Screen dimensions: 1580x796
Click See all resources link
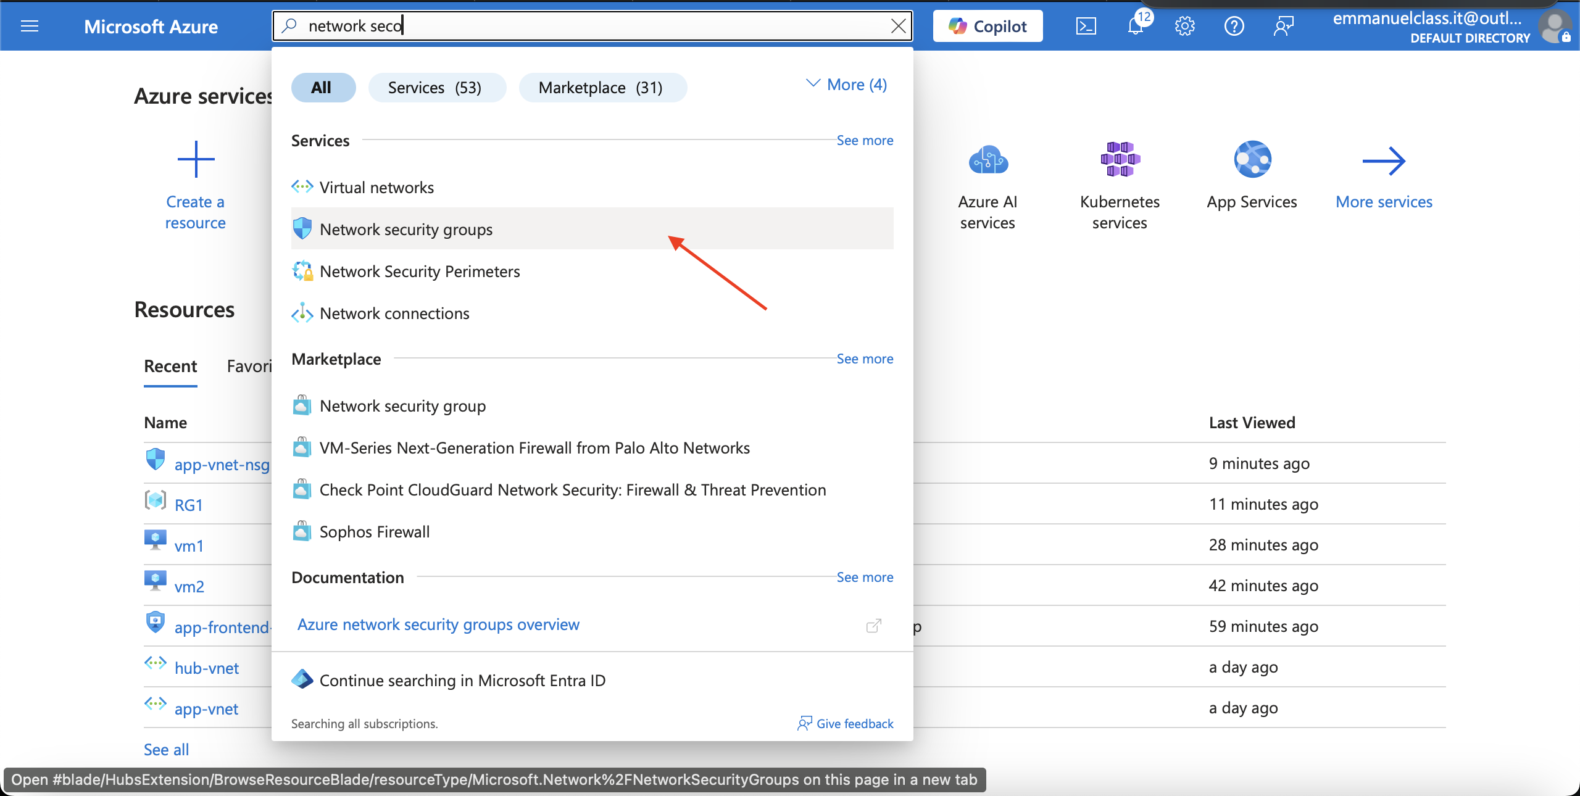pyautogui.click(x=166, y=749)
